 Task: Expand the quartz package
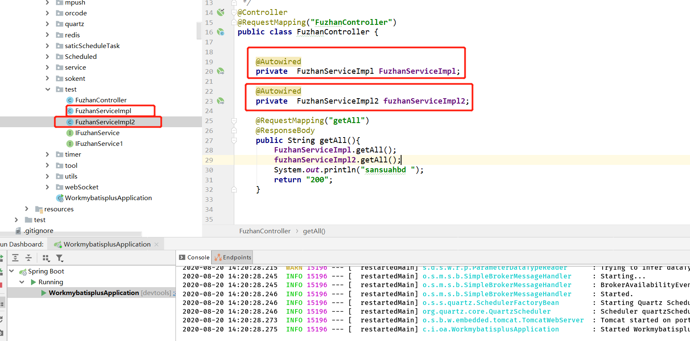47,24
